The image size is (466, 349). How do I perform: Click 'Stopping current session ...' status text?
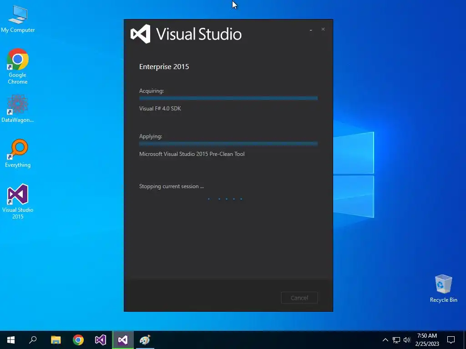(172, 186)
